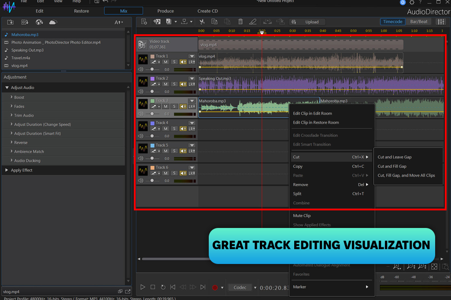Click the copy clip icon in toolbar

214,22
